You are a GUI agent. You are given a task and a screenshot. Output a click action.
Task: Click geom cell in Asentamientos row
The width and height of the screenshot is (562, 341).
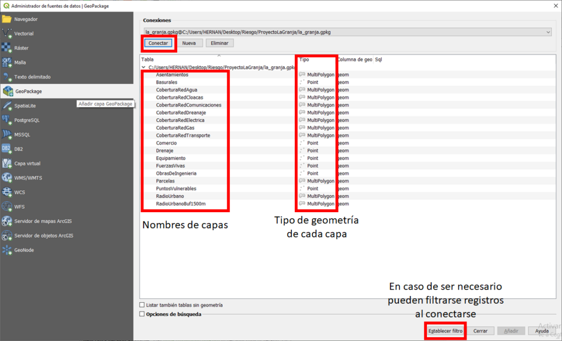coord(344,75)
